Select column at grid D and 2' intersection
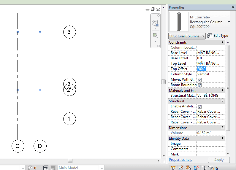236x170 pixels. tap(40, 90)
